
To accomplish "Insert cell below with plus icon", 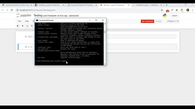I will pyautogui.click(x=23, y=26).
